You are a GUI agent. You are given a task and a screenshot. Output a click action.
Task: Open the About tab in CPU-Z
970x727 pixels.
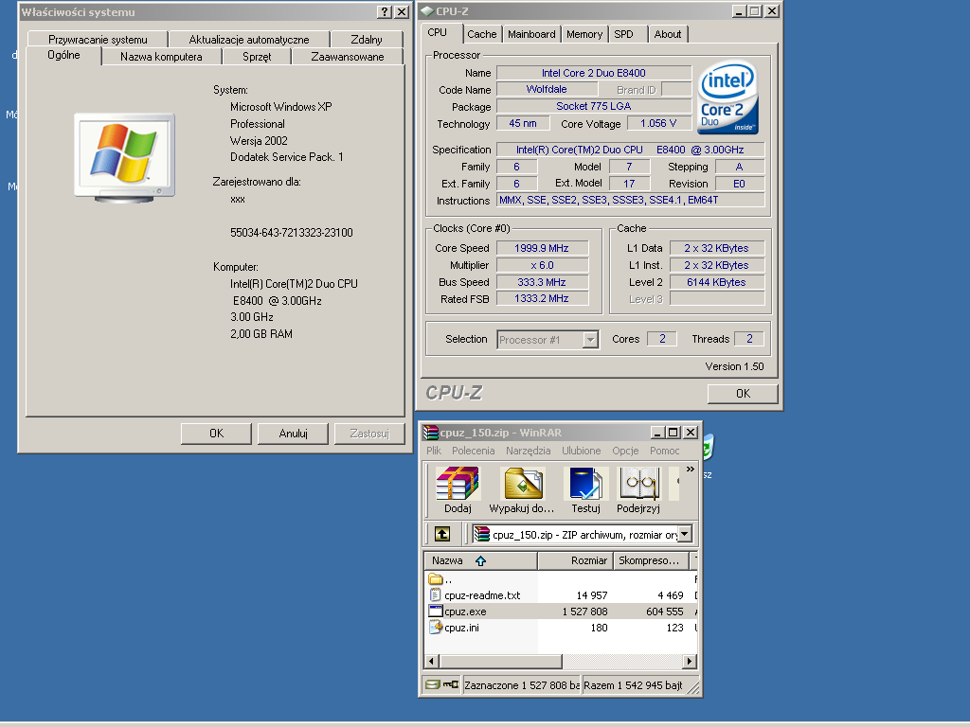coord(668,35)
